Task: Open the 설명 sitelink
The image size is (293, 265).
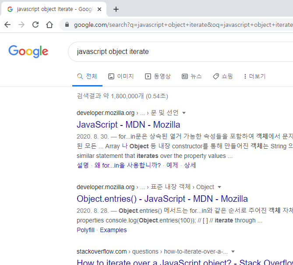Action: tap(83, 165)
